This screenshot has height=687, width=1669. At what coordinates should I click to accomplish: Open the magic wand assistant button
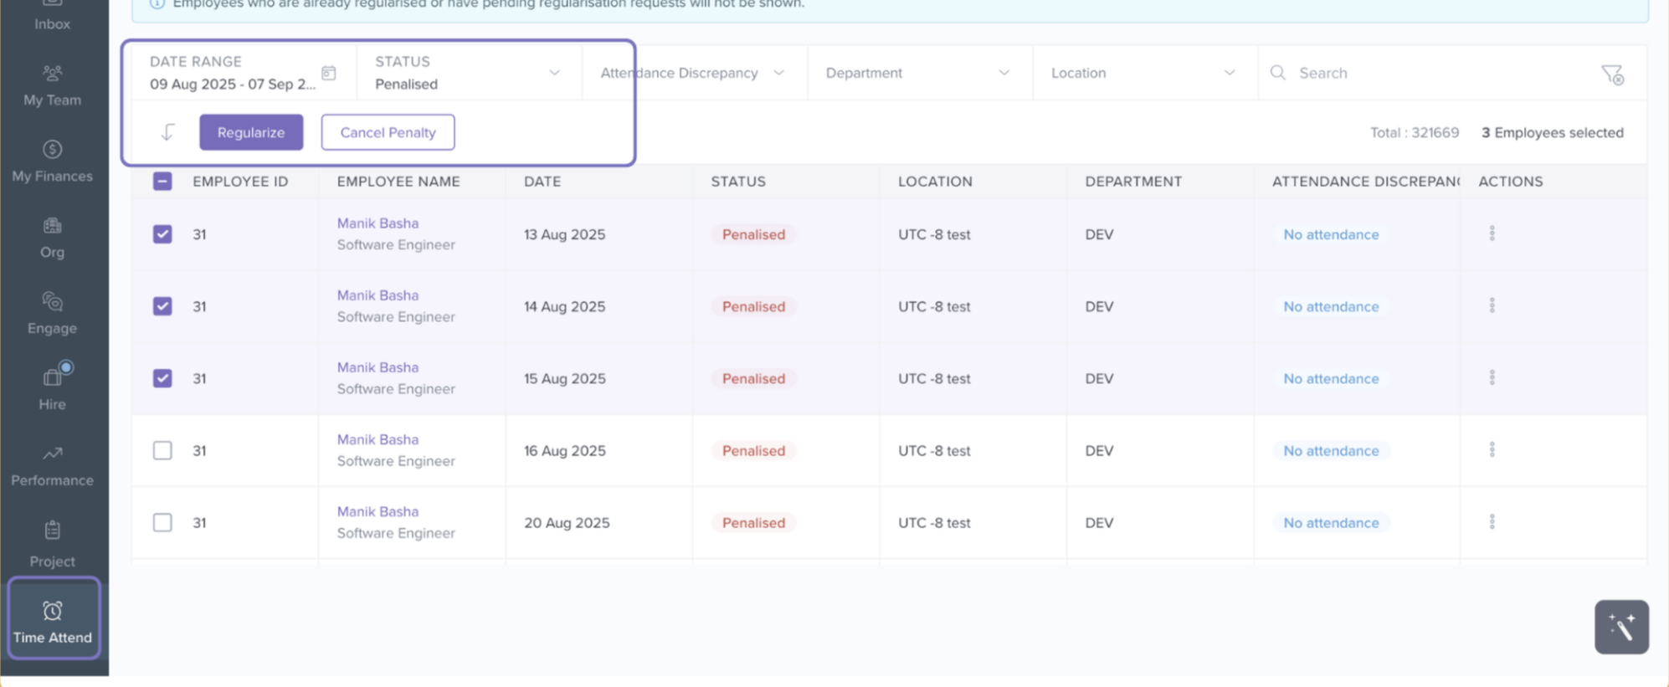(1620, 627)
